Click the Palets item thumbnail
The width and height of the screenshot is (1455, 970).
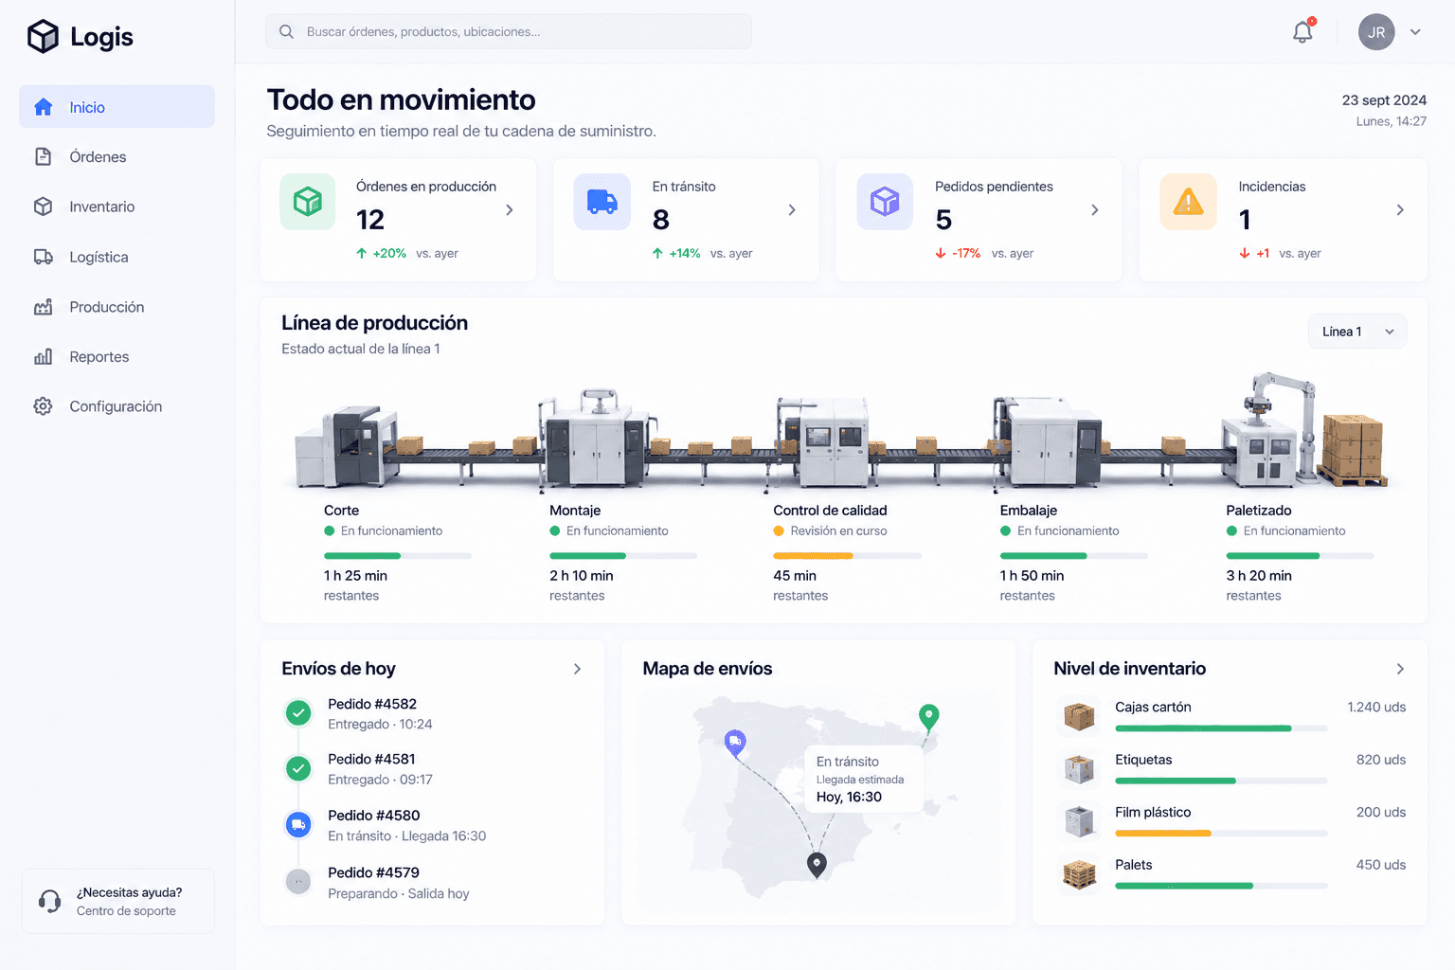[x=1079, y=873]
